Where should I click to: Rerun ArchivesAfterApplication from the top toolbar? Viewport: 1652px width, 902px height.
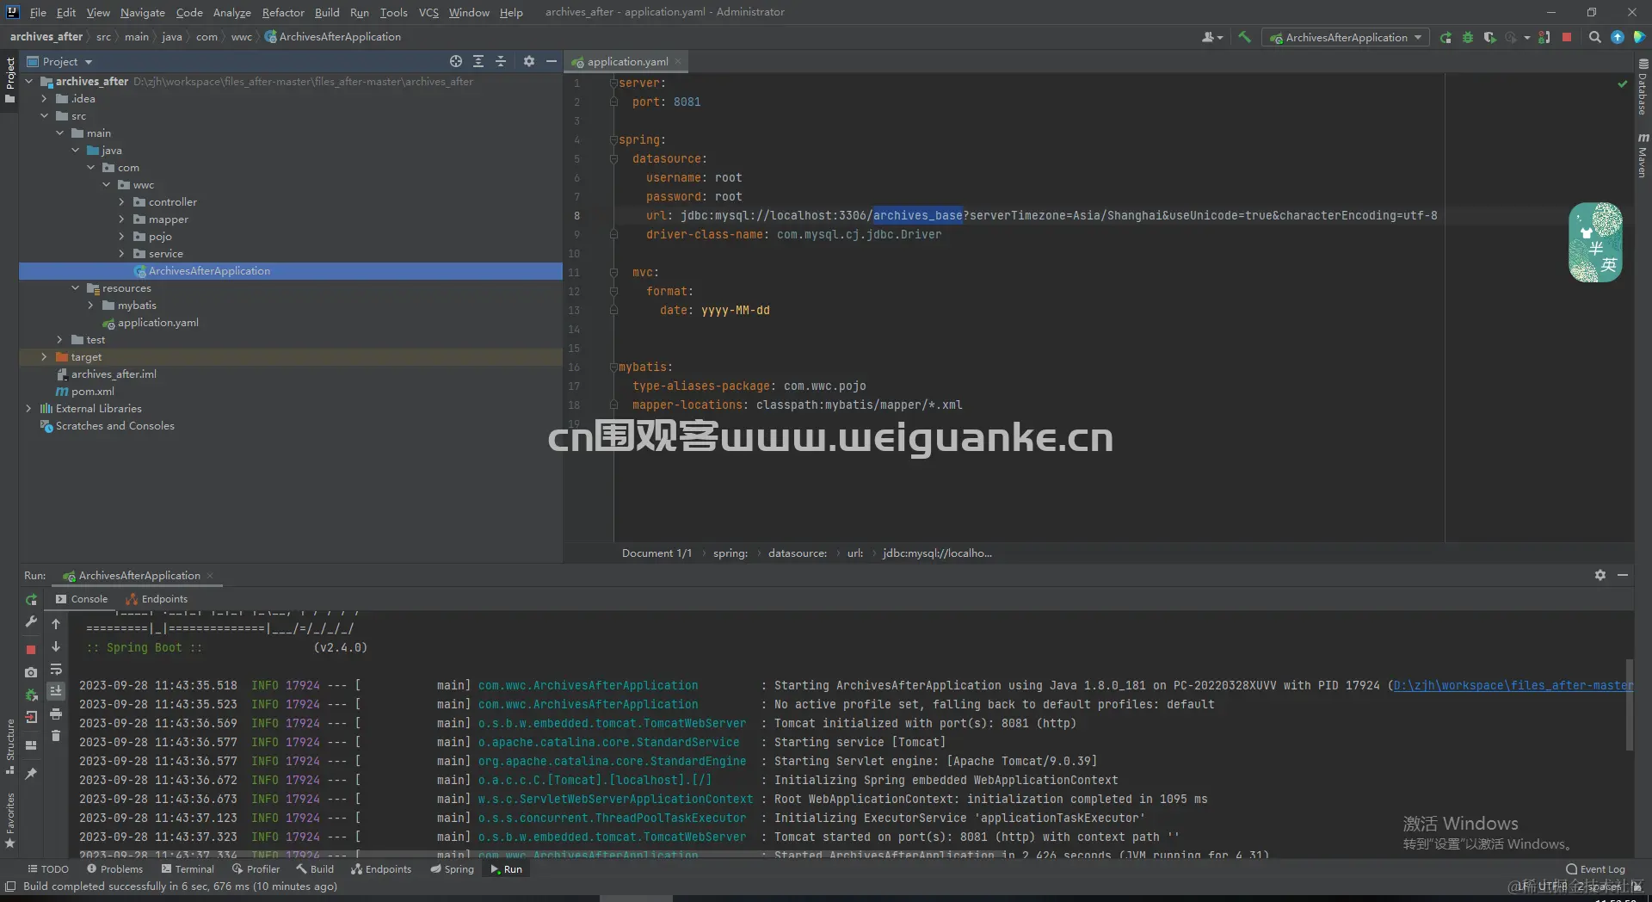(1445, 37)
